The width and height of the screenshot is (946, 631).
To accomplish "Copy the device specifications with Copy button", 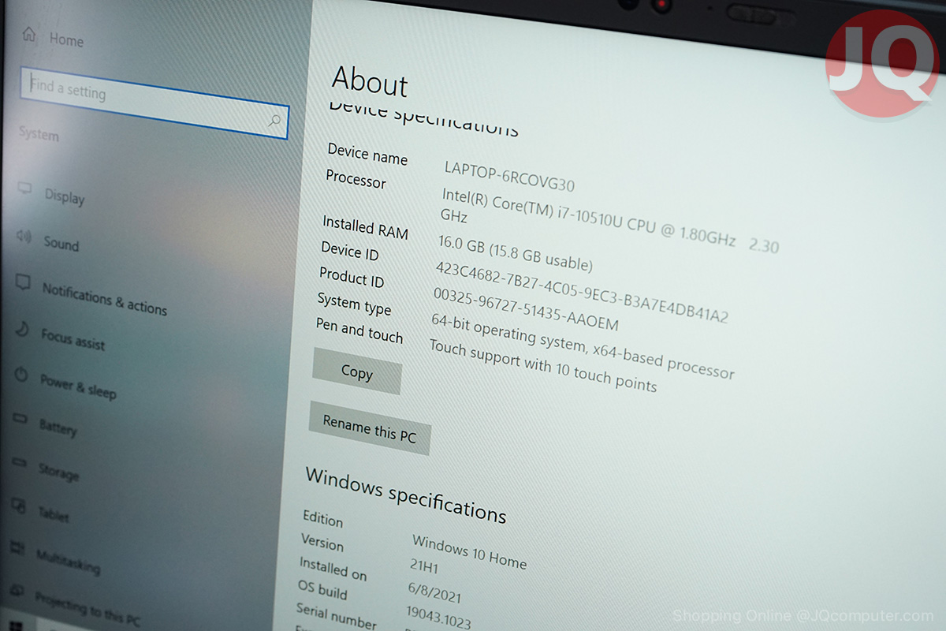I will 357,372.
